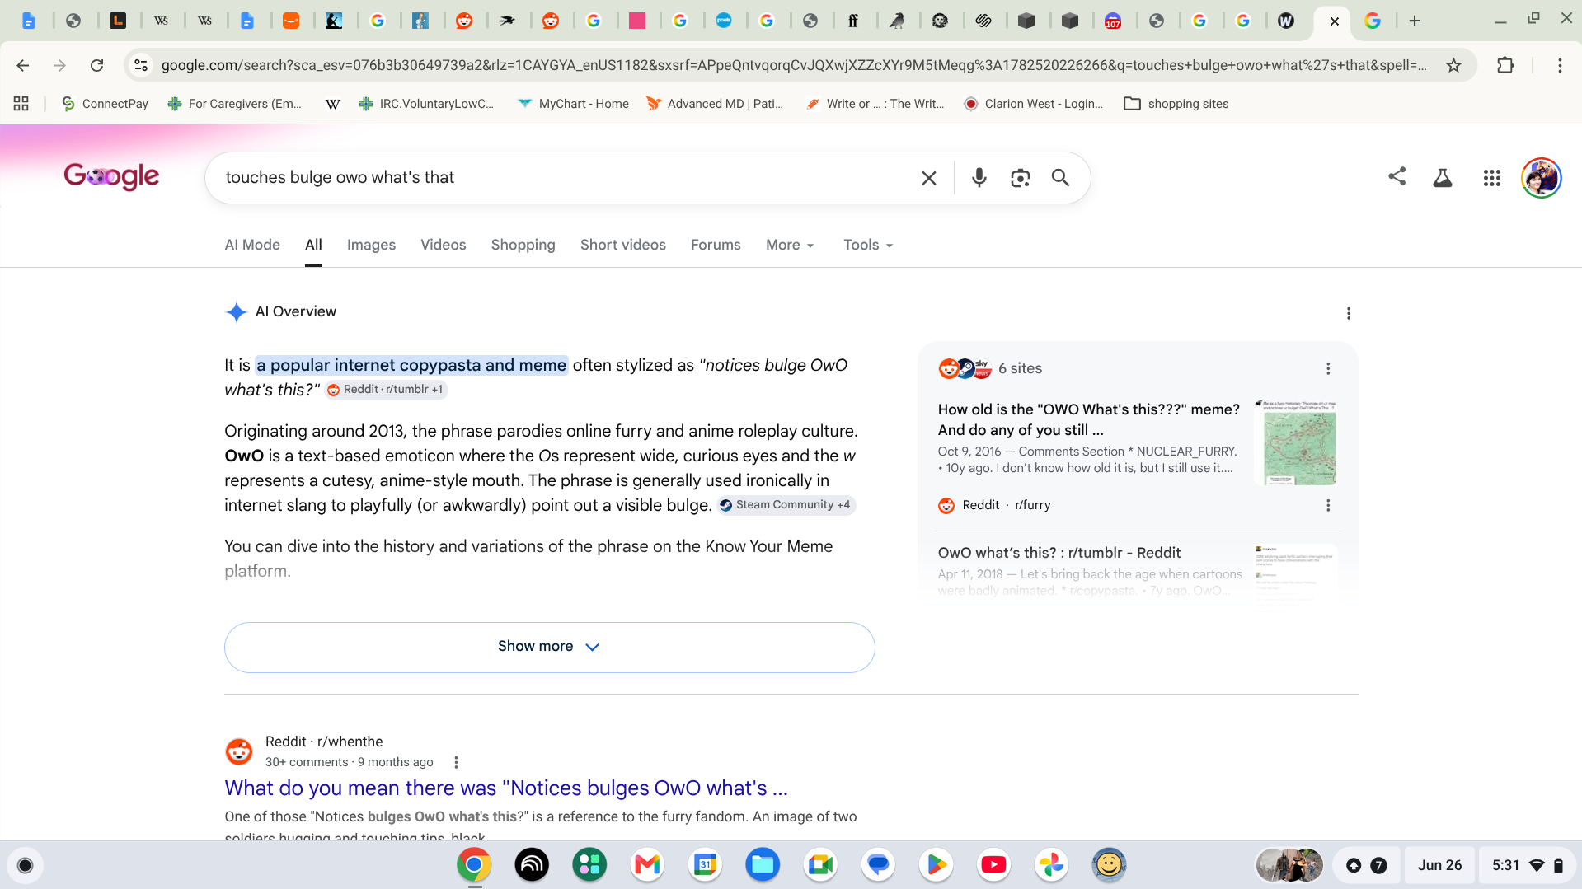
Task: Open the Chrome apps grid in bookmarks bar
Action: point(21,104)
